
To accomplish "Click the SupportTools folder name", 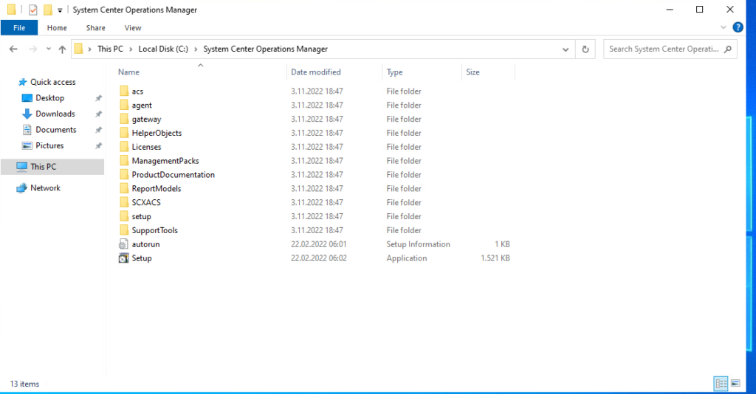I will [155, 230].
